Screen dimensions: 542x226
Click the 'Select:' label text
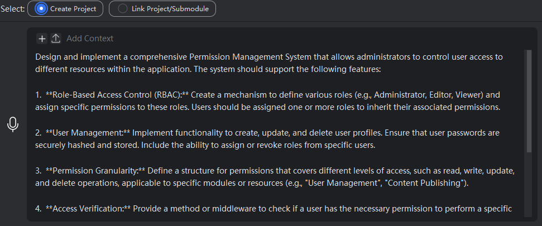12,9
